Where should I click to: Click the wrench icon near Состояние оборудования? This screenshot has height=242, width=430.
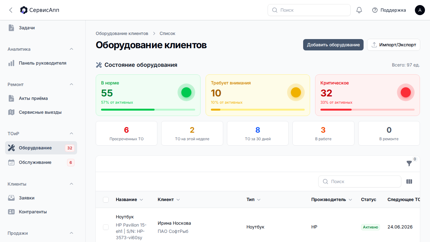click(x=99, y=65)
